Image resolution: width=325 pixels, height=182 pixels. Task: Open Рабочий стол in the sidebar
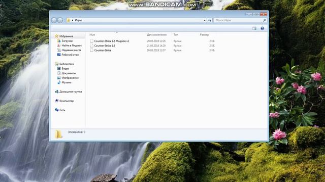[70, 55]
